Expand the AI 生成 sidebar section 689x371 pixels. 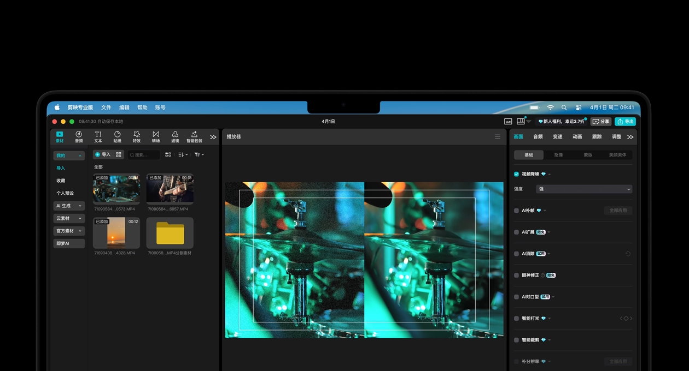point(69,206)
